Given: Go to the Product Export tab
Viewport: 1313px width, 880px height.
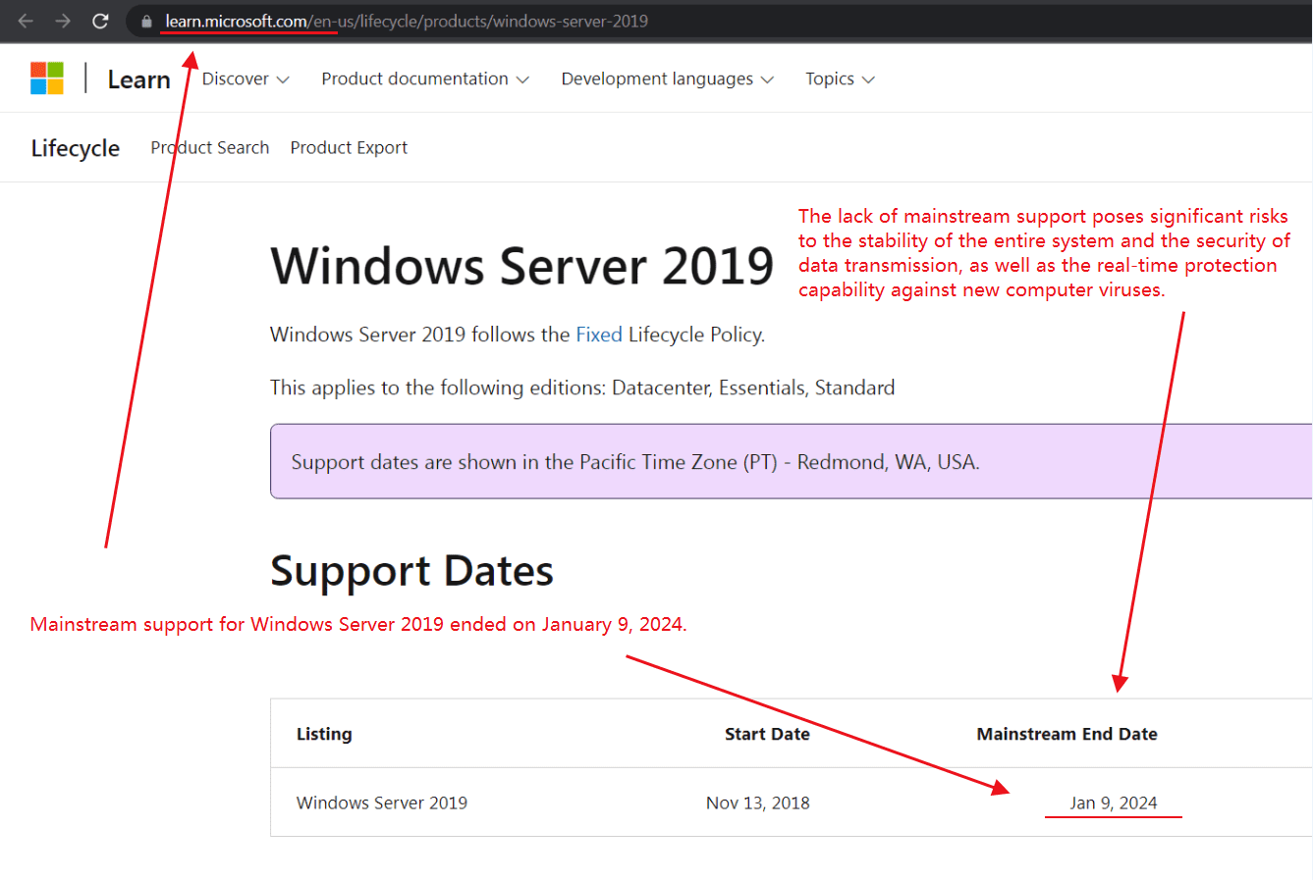Looking at the screenshot, I should point(349,148).
